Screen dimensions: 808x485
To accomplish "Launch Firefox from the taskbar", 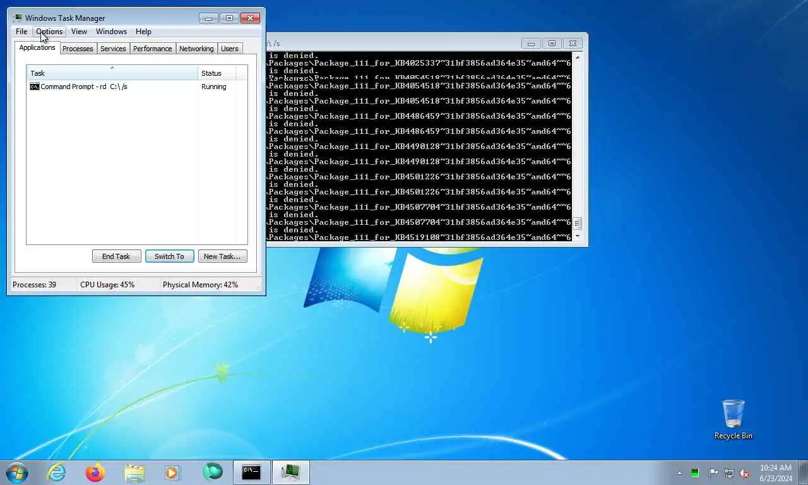I will click(95, 472).
